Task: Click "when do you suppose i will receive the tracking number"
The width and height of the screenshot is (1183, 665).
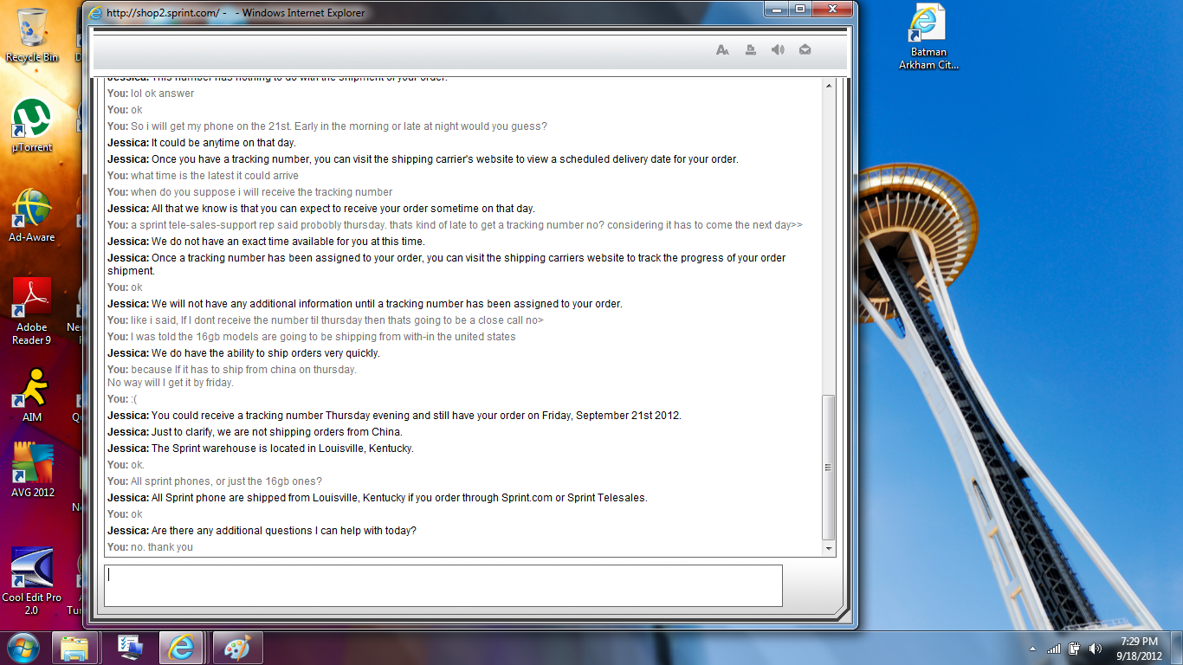Action: (262, 192)
